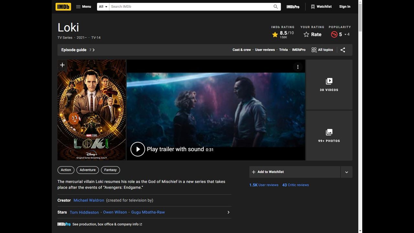
Task: Open the 38 Videos gallery
Action: pos(329,84)
